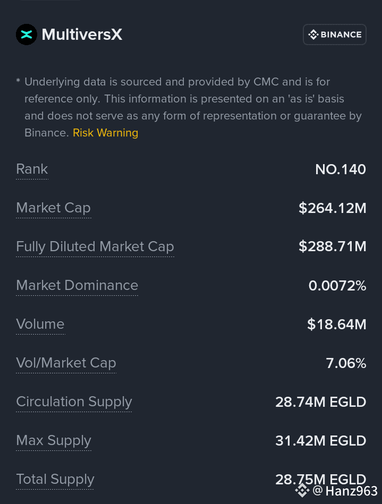Show the Rank tooltip label

pos(32,169)
